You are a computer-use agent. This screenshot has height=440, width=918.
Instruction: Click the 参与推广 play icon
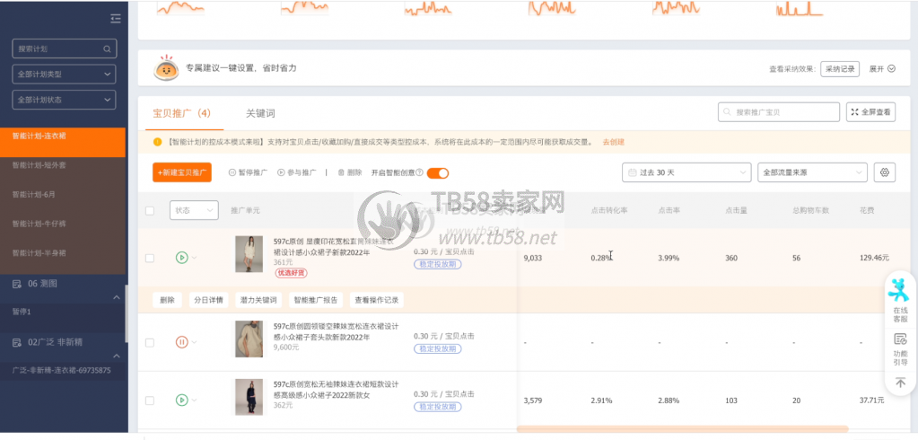pyautogui.click(x=281, y=172)
